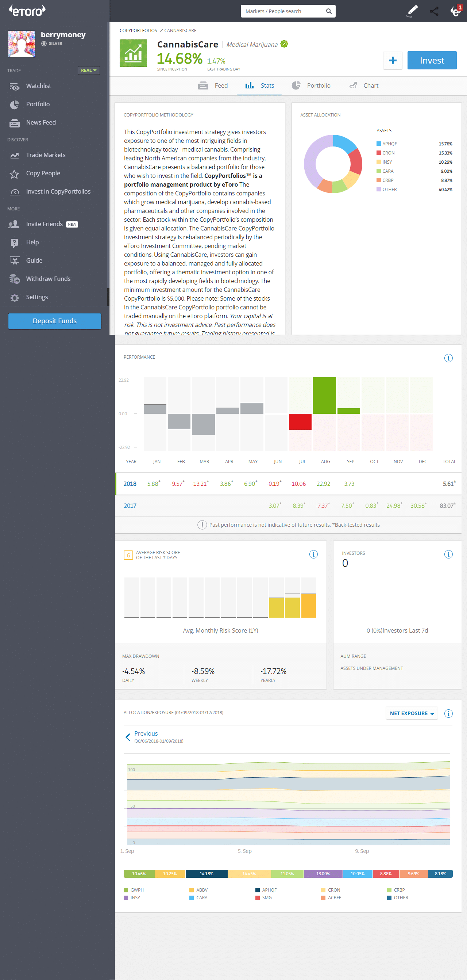The width and height of the screenshot is (467, 980).
Task: Open Portfolio pie icon in sidebar
Action: (15, 104)
